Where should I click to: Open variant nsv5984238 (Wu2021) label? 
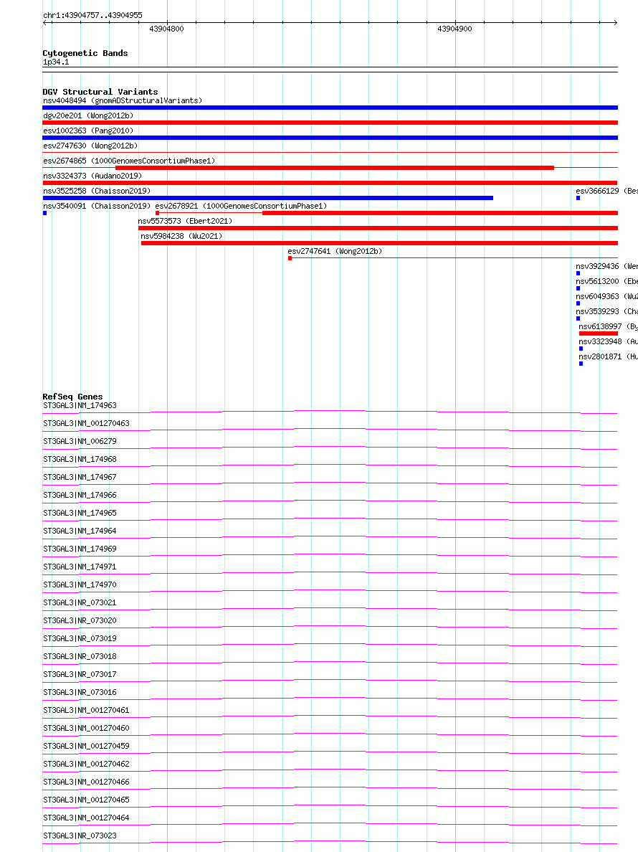pyautogui.click(x=181, y=237)
